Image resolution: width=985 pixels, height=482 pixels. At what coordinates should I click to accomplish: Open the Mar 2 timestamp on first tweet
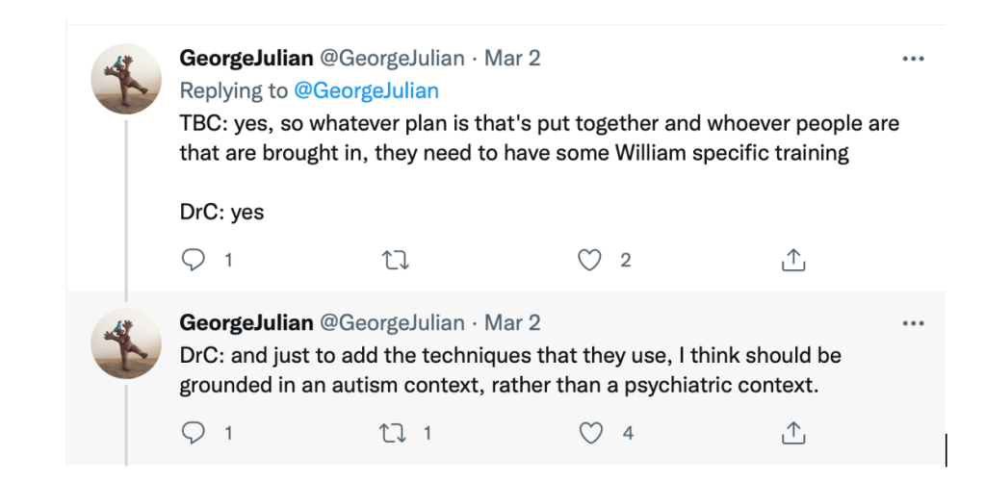[512, 58]
